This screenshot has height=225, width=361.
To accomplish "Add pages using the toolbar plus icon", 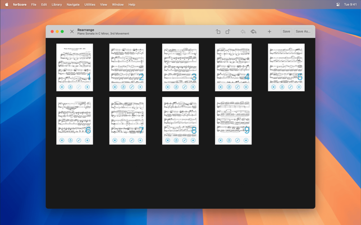I will point(269,31).
